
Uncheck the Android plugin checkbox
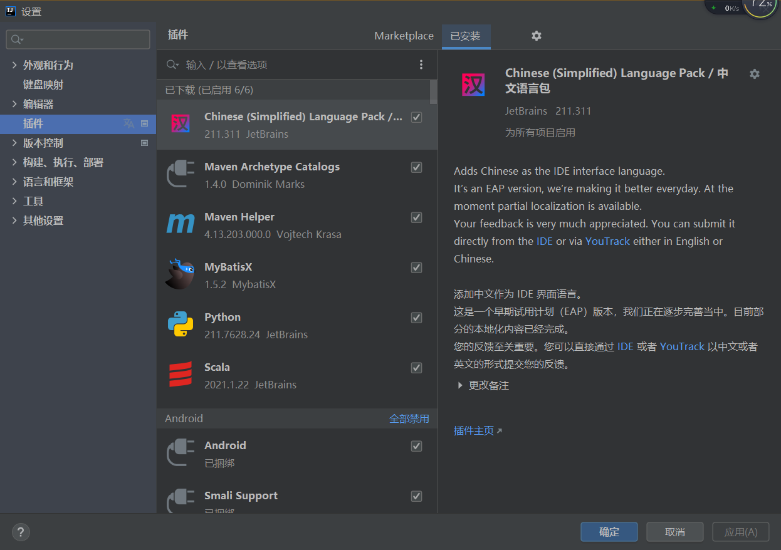pyautogui.click(x=416, y=446)
